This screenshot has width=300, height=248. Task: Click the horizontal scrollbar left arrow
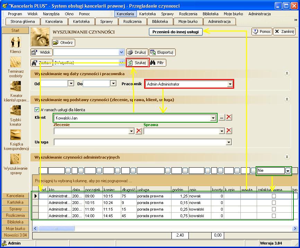[35, 228]
